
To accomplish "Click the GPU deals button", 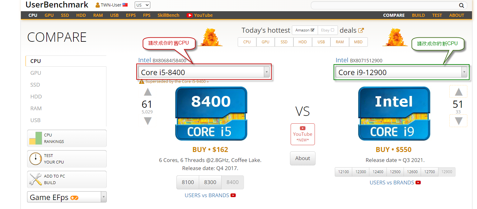I will click(x=265, y=42).
